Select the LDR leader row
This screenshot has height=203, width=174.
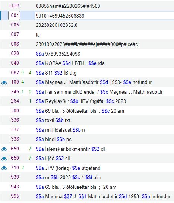(87, 6)
